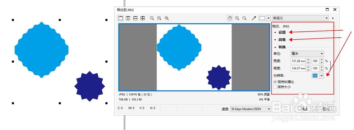Maximize the 导出到 JPEG dialog
Viewport: 354px width, 130px height.
tap(327, 10)
